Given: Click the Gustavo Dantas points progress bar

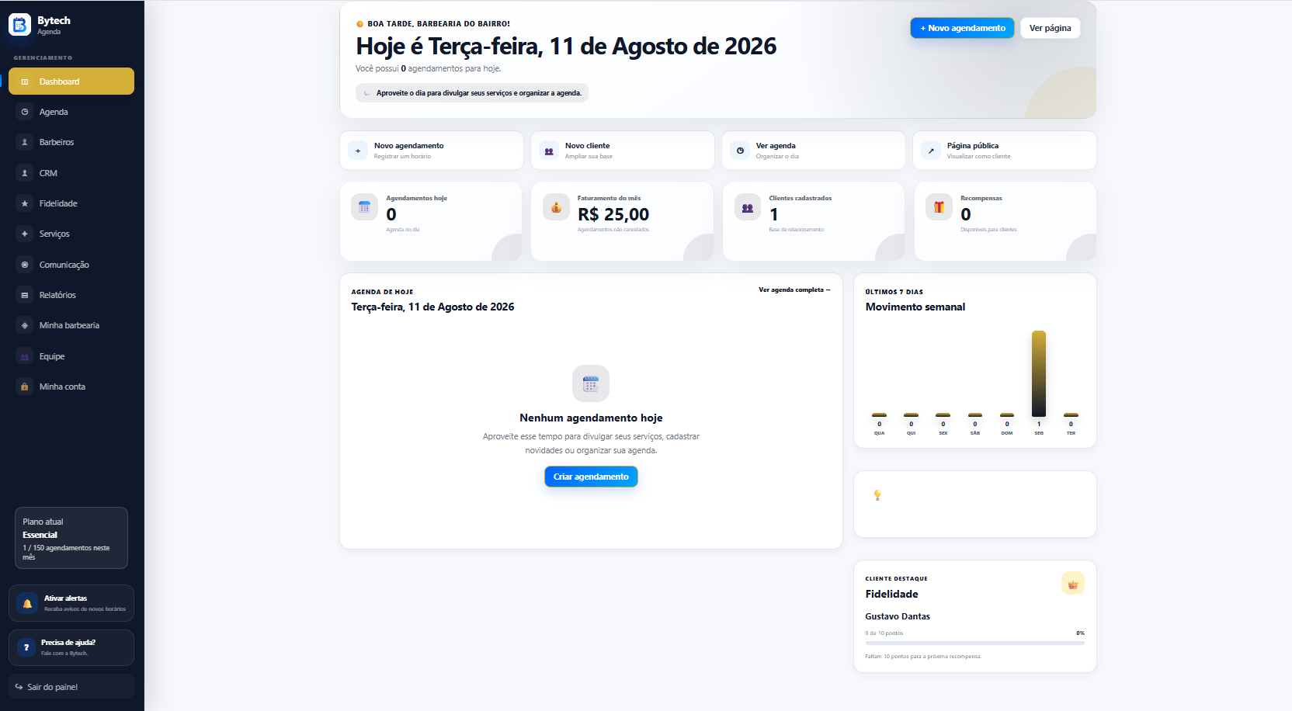Looking at the screenshot, I should [x=974, y=643].
